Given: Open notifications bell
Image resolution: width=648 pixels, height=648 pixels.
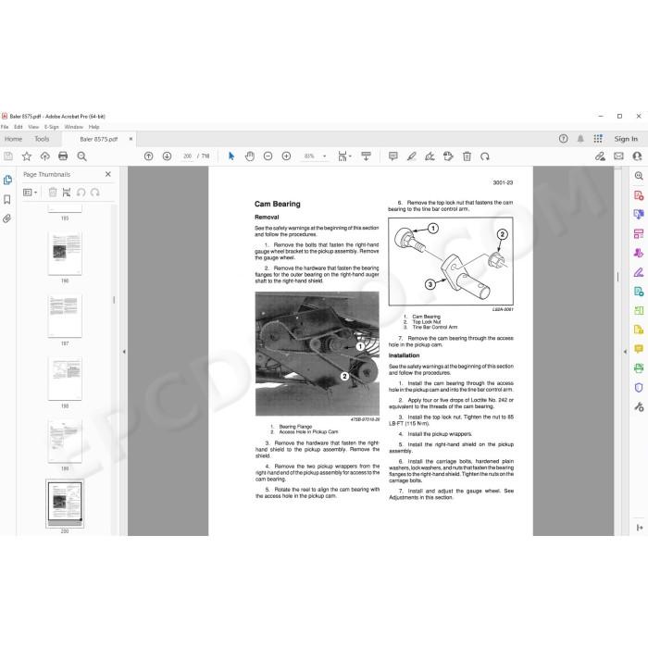Looking at the screenshot, I should click(x=580, y=139).
